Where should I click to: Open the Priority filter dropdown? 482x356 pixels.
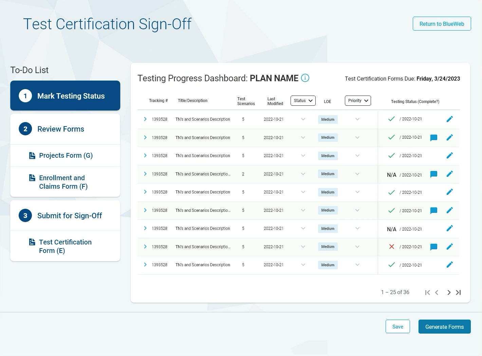tap(358, 100)
